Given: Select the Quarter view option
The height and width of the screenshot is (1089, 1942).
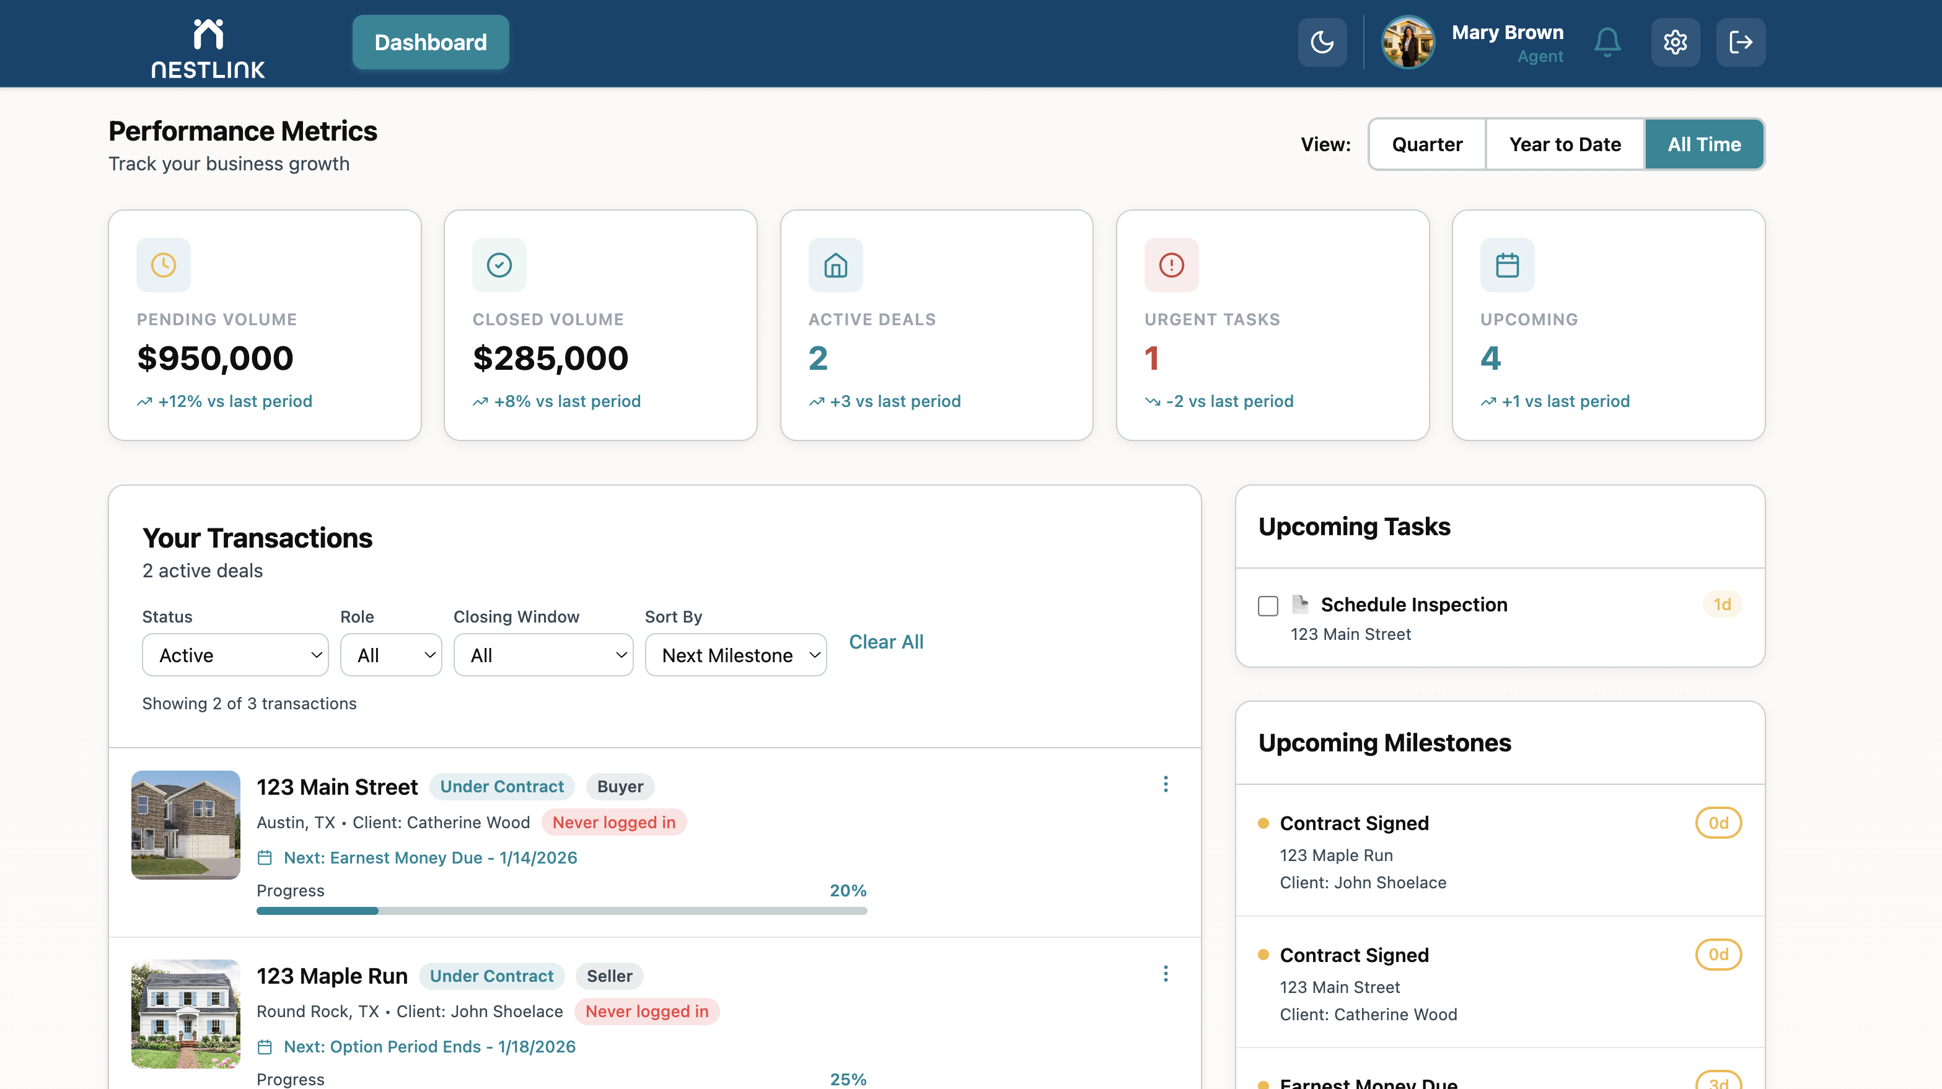Looking at the screenshot, I should (1427, 144).
